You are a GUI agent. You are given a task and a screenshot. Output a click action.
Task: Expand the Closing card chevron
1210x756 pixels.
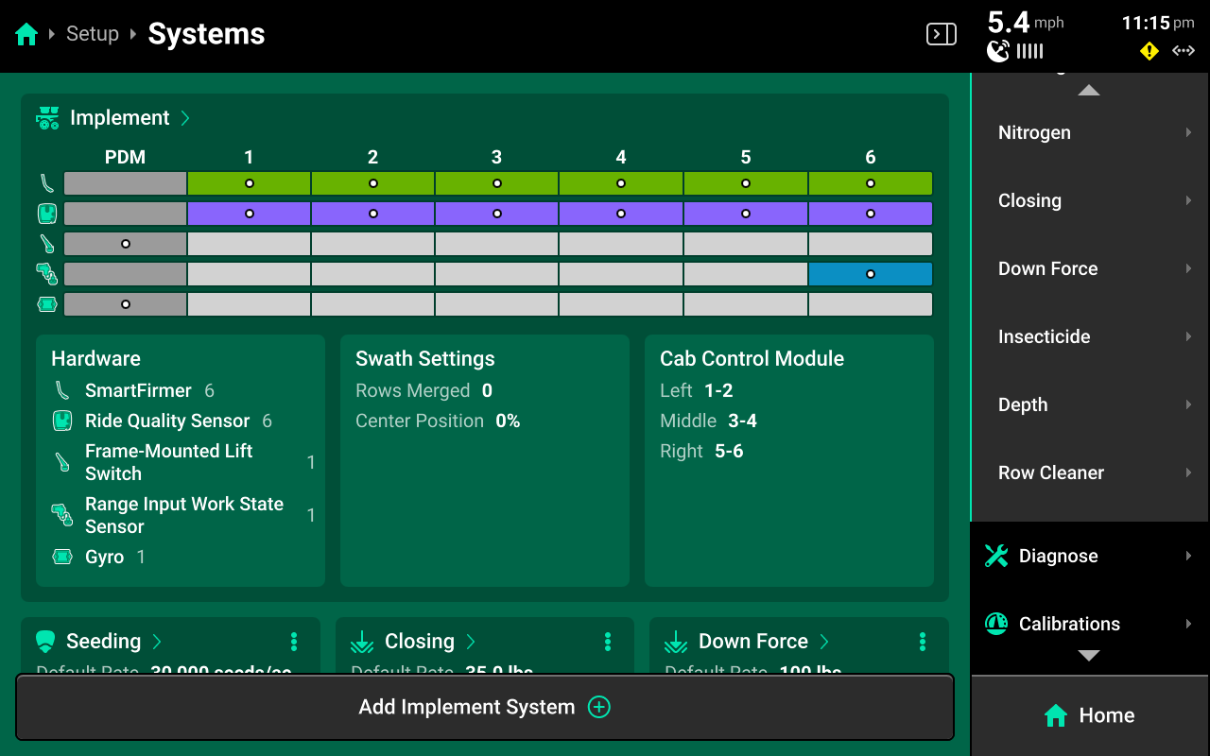tap(471, 642)
